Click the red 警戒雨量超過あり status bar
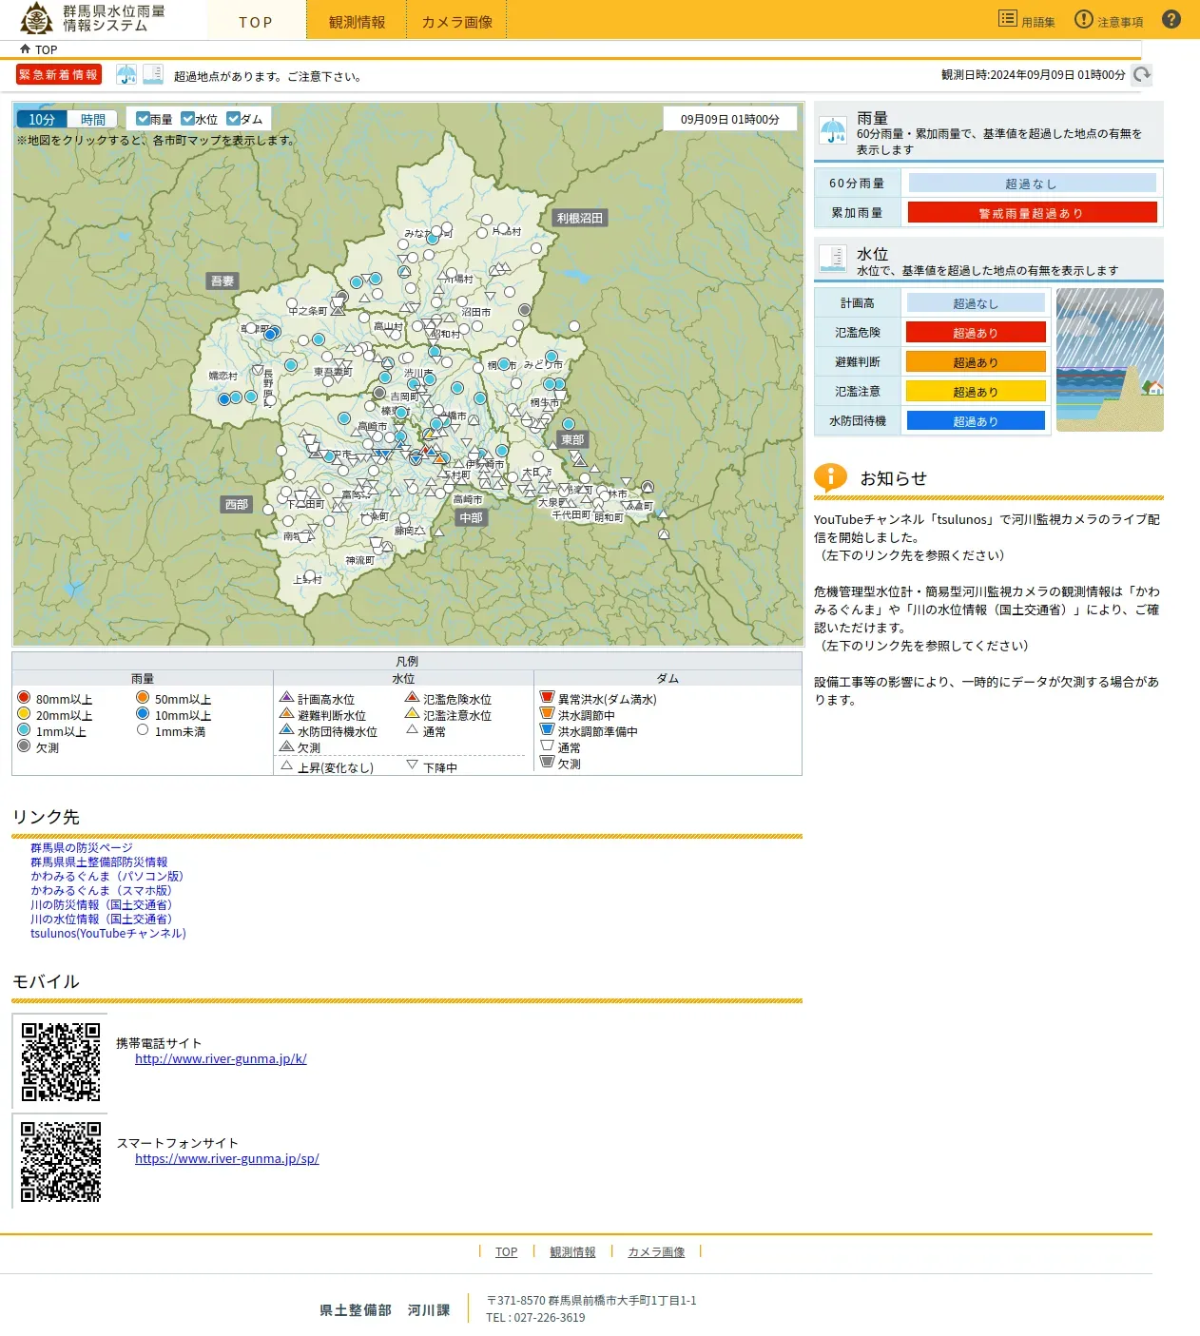The width and height of the screenshot is (1200, 1336). tap(1032, 212)
